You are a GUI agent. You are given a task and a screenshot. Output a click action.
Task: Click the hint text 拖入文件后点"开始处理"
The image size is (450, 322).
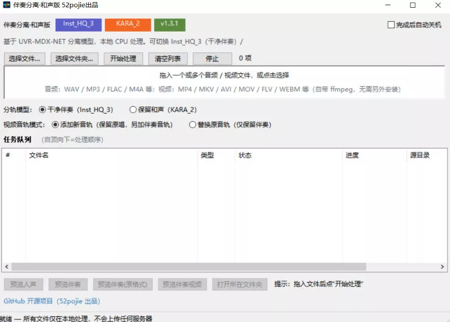click(328, 284)
